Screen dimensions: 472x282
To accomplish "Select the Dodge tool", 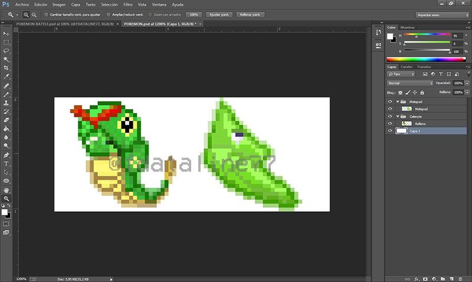I will tap(6, 146).
